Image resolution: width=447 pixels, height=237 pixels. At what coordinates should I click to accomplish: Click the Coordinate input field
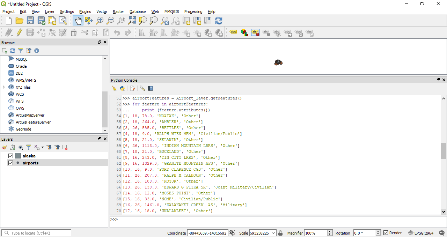(x=207, y=233)
